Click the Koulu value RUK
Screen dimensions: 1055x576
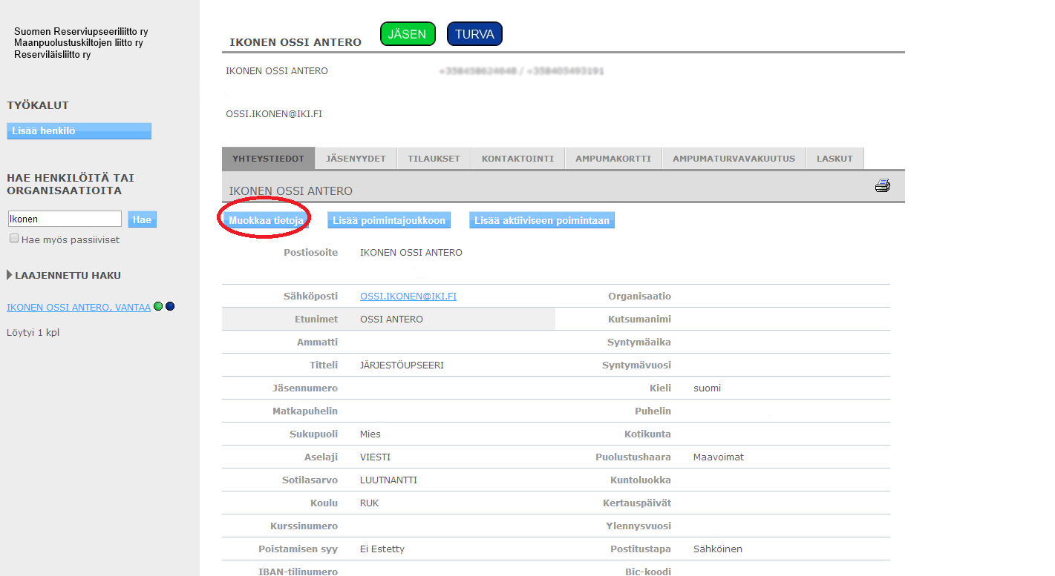[x=369, y=503]
